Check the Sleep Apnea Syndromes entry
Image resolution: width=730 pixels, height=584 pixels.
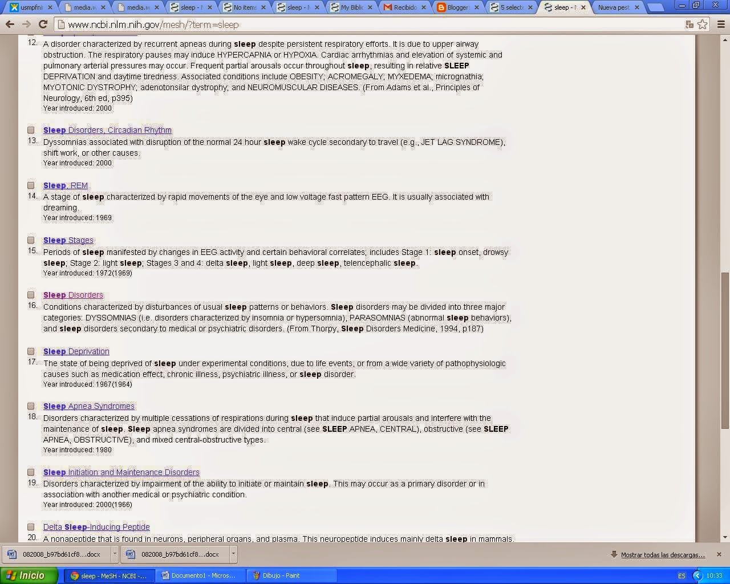pyautogui.click(x=31, y=405)
